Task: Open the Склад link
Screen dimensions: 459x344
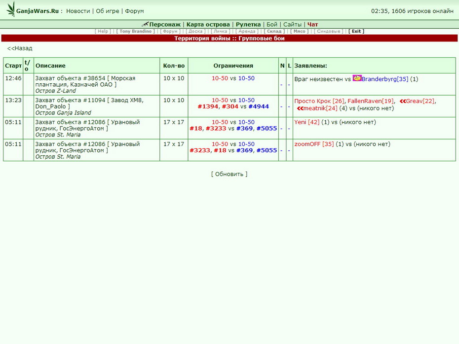Action: click(274, 31)
